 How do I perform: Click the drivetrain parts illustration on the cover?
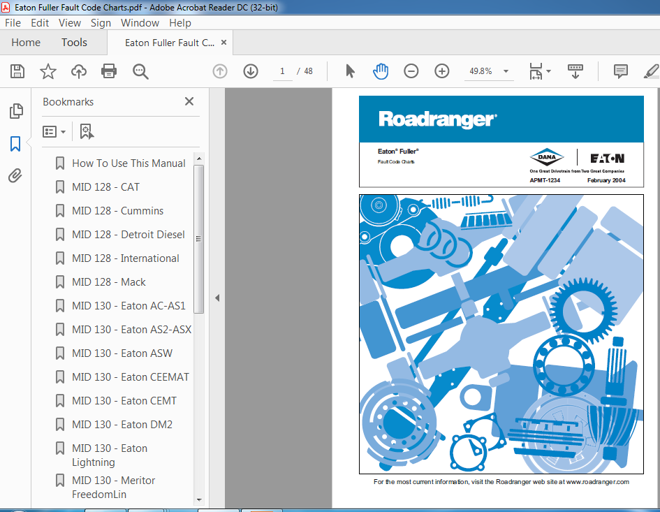pos(501,335)
